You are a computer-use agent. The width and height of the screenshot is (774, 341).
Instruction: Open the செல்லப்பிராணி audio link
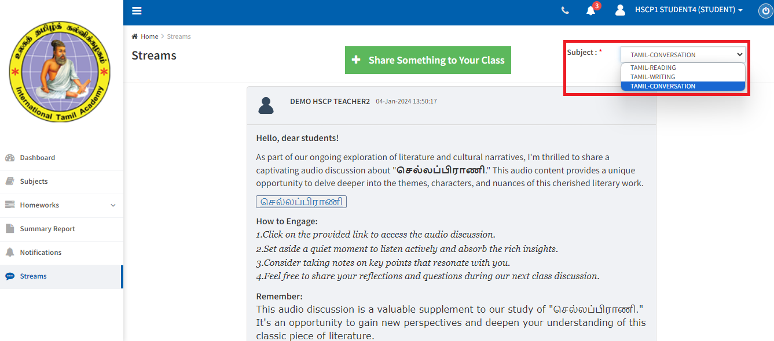(x=301, y=202)
